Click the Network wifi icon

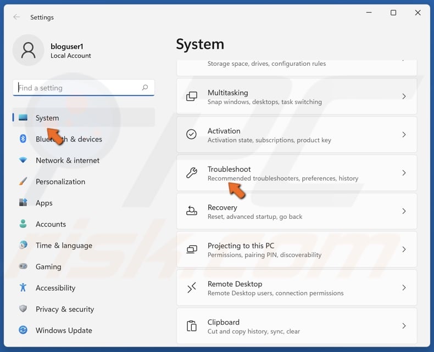tap(23, 160)
